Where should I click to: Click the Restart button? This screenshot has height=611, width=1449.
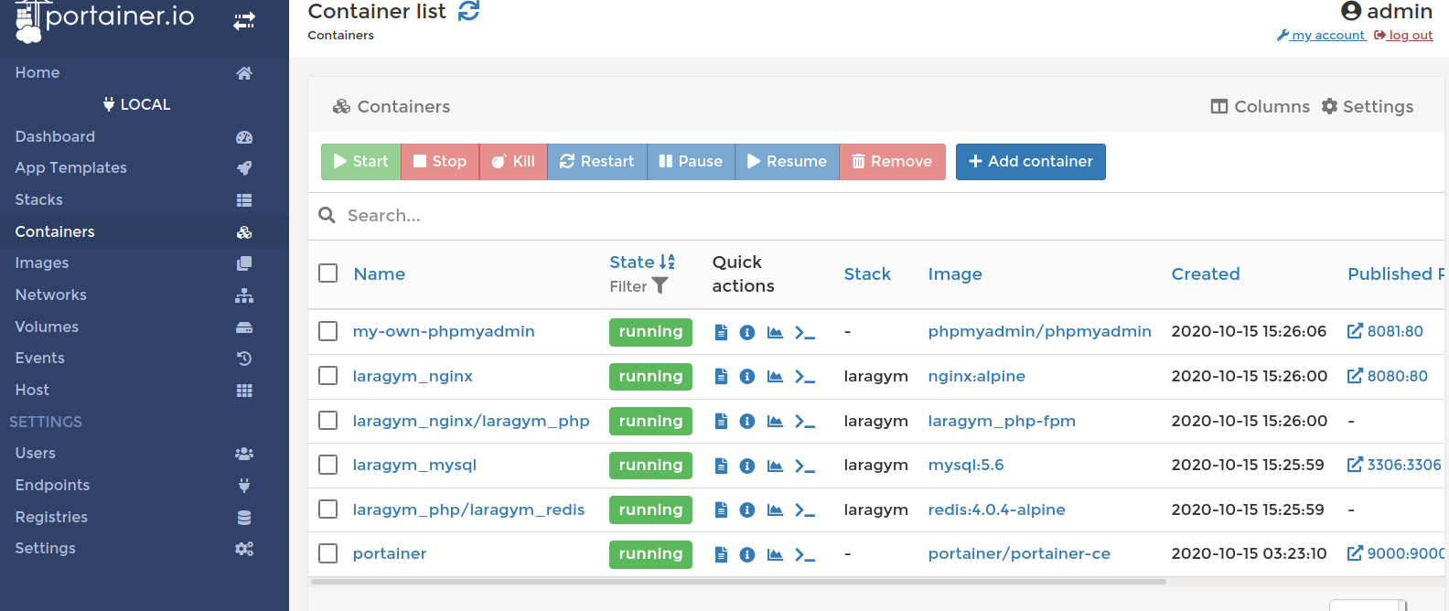[597, 162]
